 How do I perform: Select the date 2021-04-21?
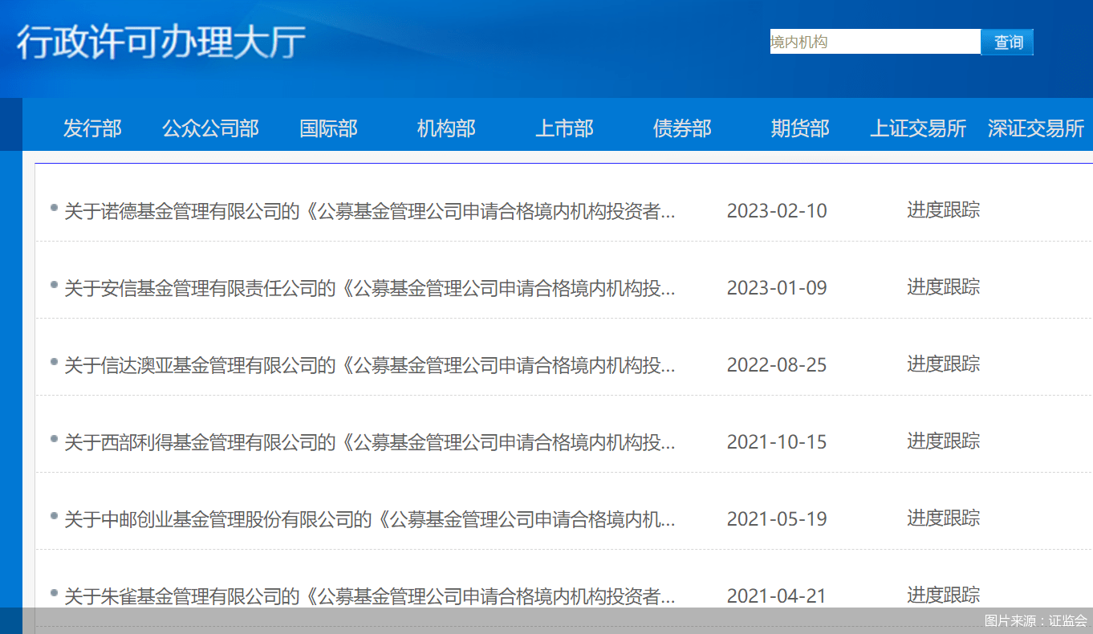click(x=777, y=596)
